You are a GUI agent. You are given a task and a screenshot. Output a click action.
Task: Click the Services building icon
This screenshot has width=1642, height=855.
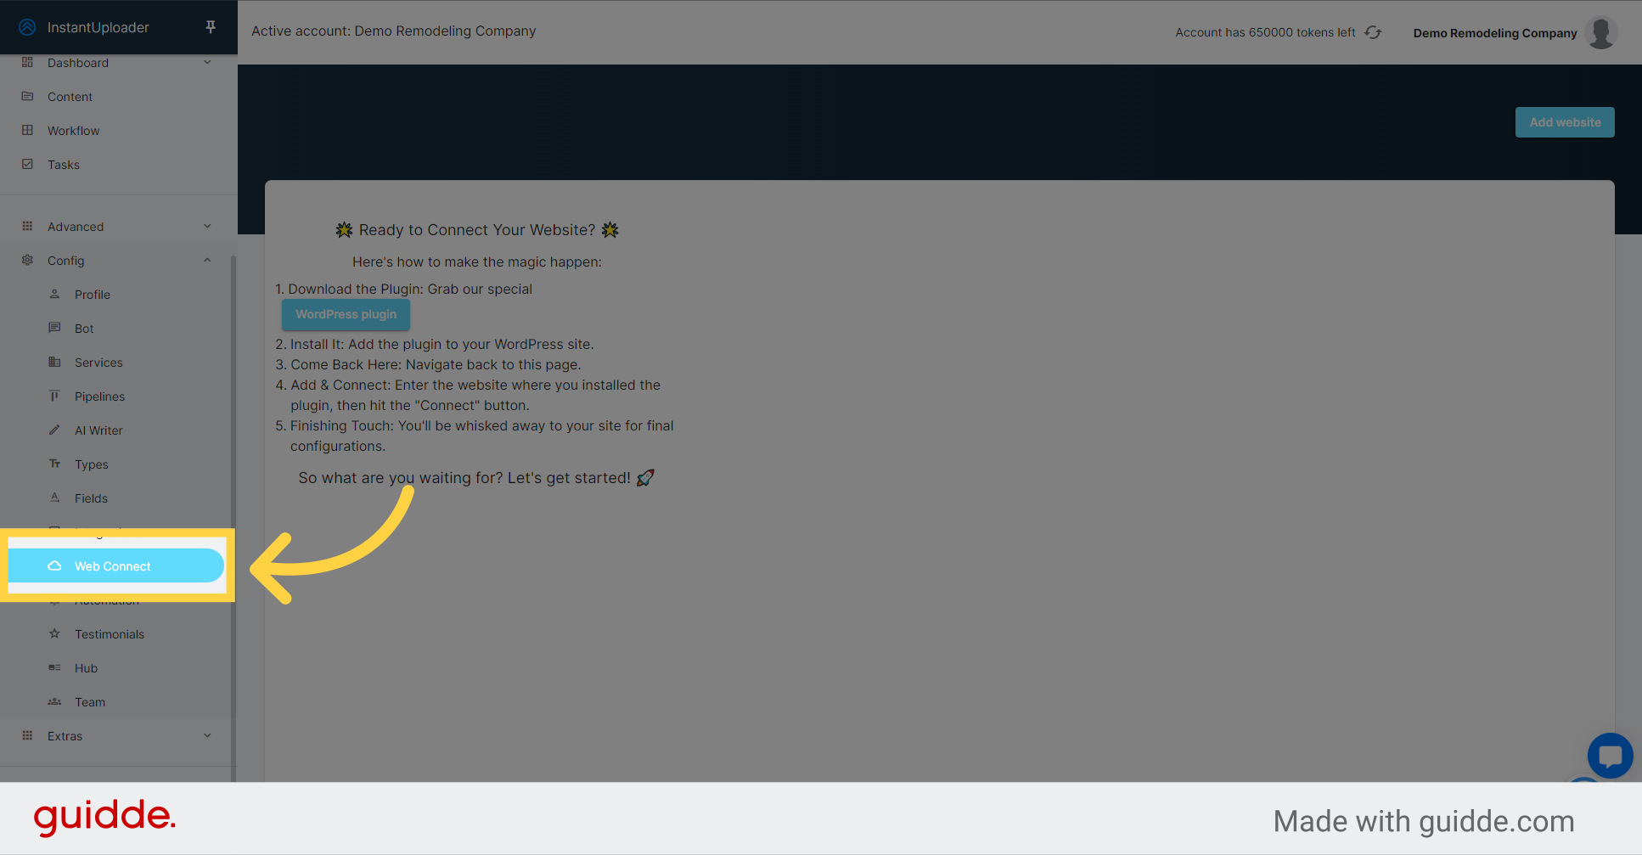(x=54, y=362)
